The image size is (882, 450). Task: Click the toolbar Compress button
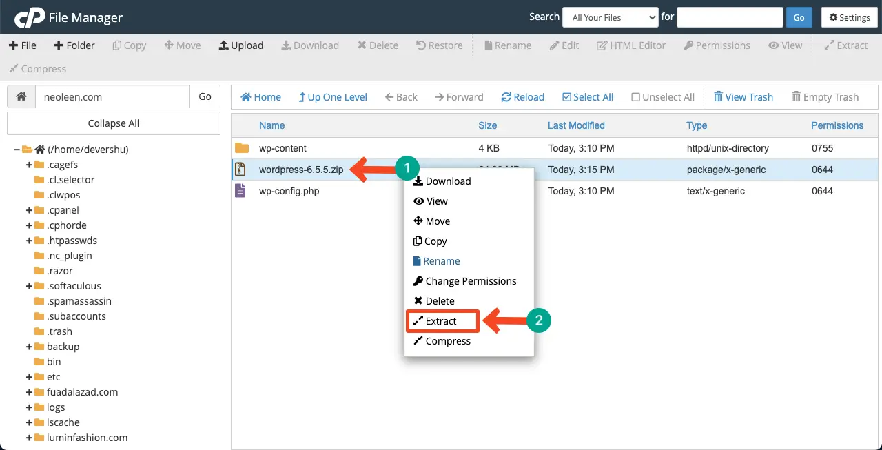coord(37,69)
